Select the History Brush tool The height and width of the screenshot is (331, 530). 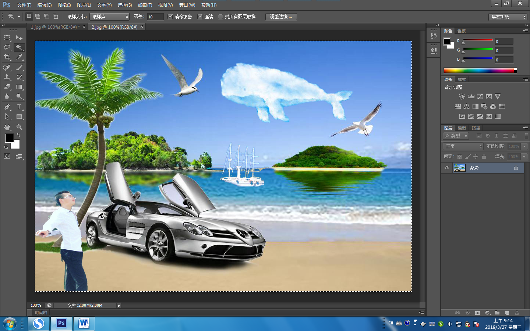(19, 77)
